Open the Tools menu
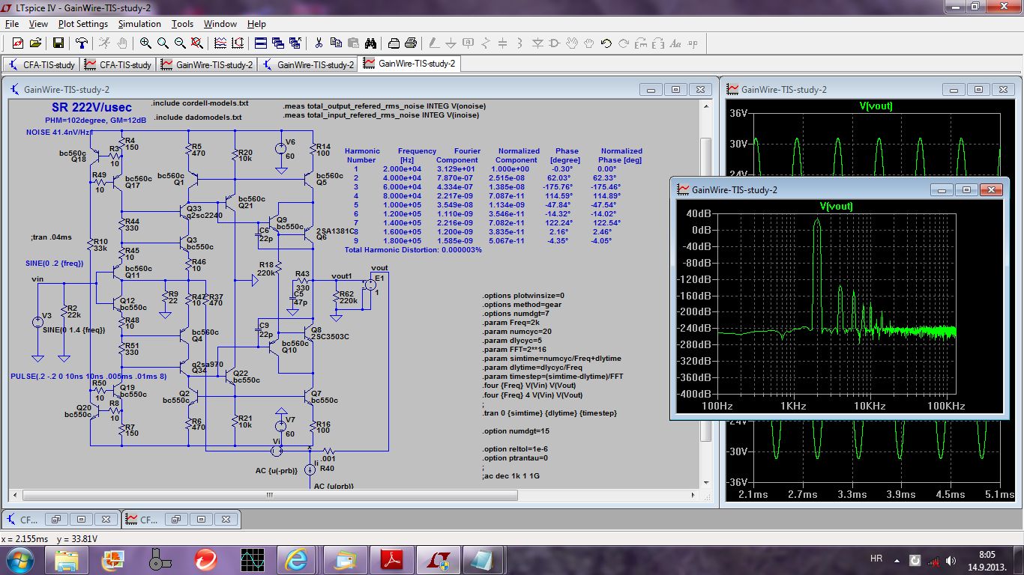1024x575 pixels. 182,24
